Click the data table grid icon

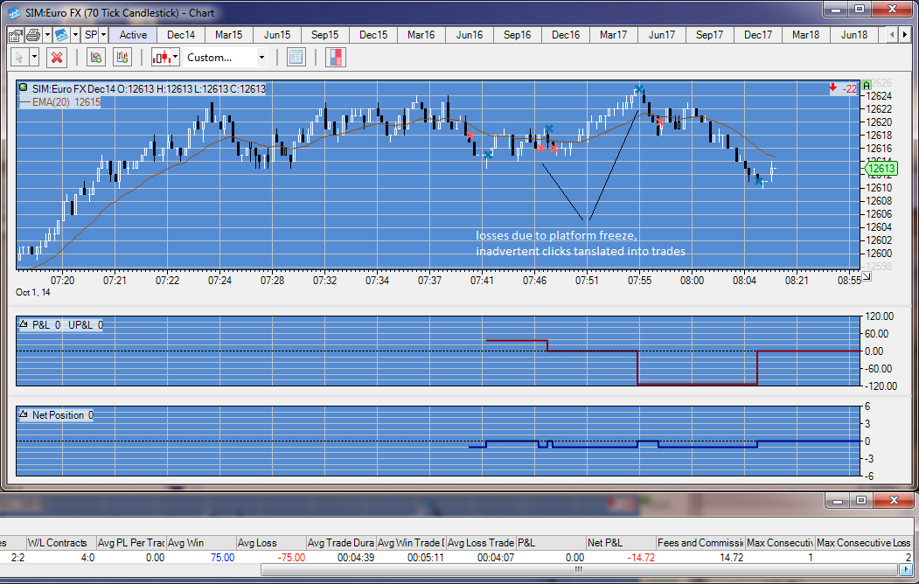click(x=296, y=58)
